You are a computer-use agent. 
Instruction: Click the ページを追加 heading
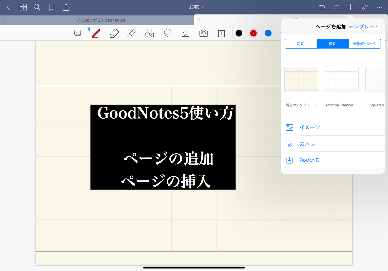(x=331, y=27)
